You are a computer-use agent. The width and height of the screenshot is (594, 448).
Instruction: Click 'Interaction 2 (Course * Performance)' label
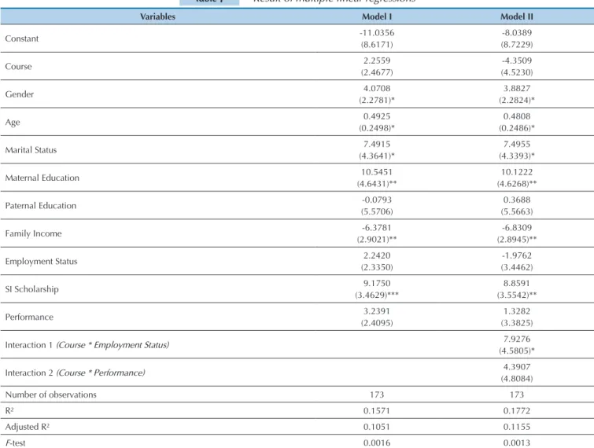click(x=75, y=373)
